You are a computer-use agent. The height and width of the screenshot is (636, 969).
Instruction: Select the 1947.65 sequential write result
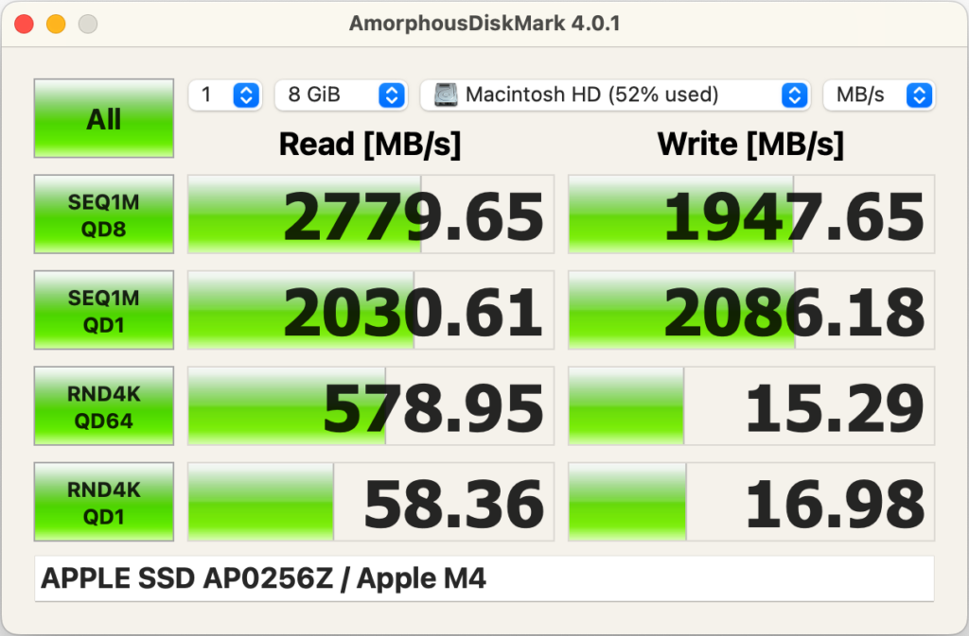pyautogui.click(x=751, y=215)
